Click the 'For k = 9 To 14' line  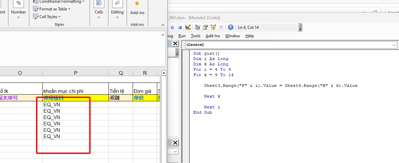coord(213,75)
